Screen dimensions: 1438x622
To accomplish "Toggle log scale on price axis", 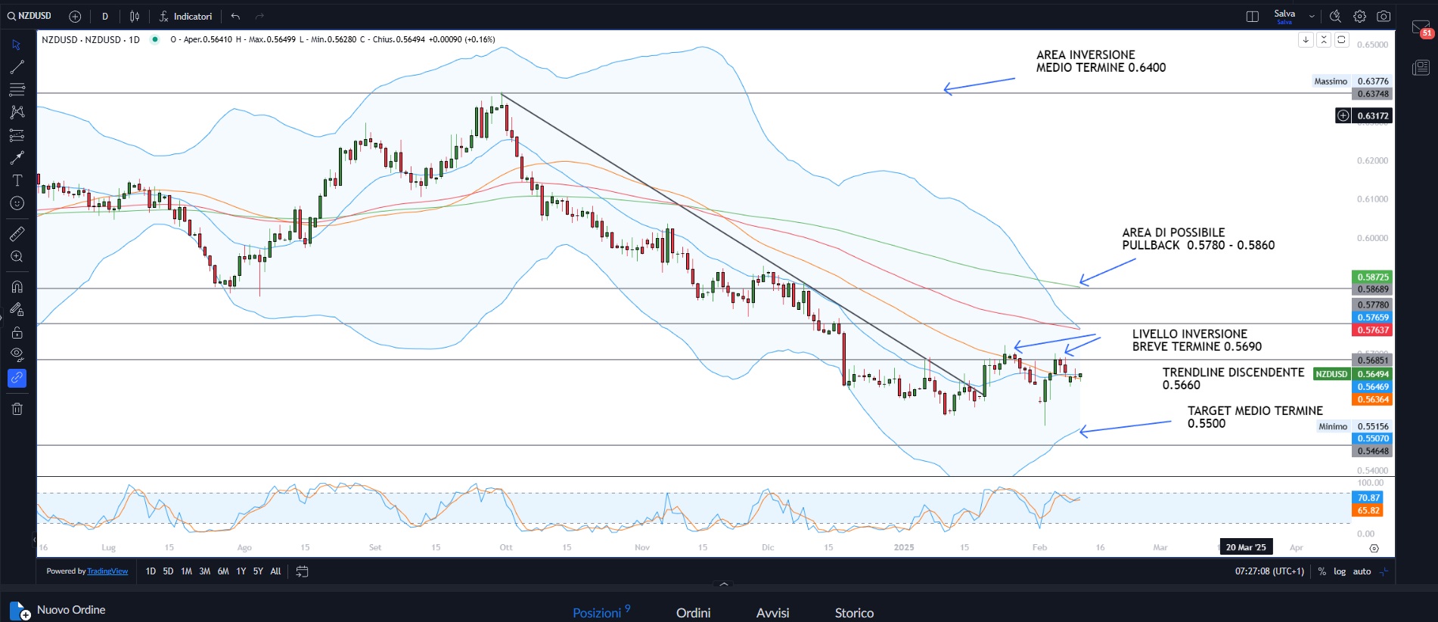I will [x=1339, y=571].
